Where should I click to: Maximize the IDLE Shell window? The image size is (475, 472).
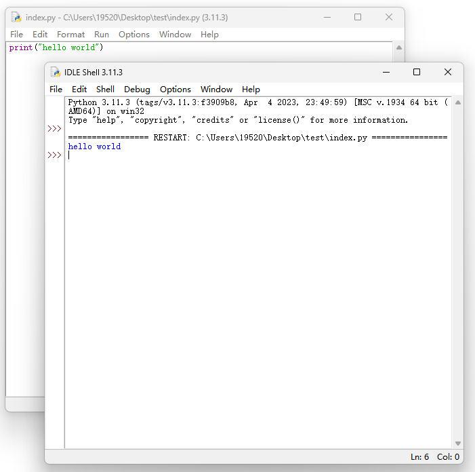(417, 72)
